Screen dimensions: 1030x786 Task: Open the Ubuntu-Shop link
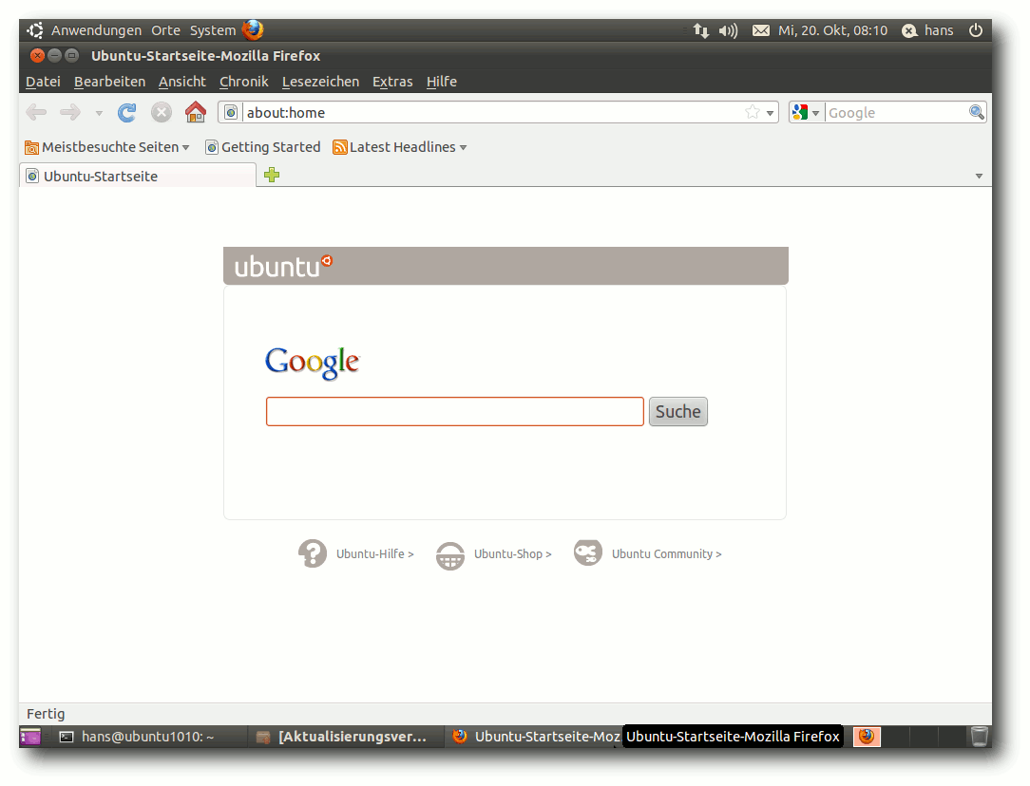(512, 553)
